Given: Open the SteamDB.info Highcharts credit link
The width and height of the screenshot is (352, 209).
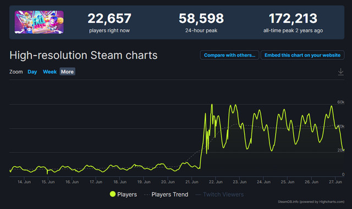Looking at the screenshot, I should (311, 202).
